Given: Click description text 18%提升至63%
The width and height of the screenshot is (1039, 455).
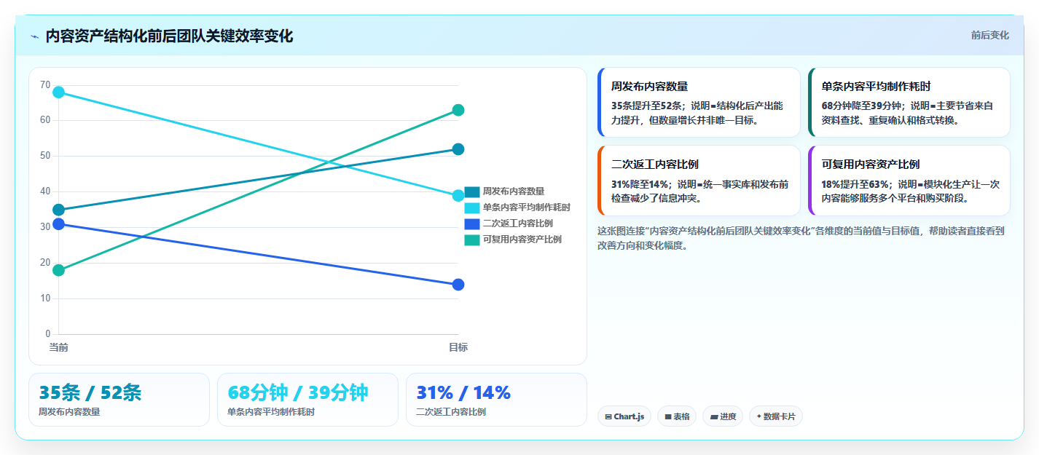Looking at the screenshot, I should tap(855, 184).
